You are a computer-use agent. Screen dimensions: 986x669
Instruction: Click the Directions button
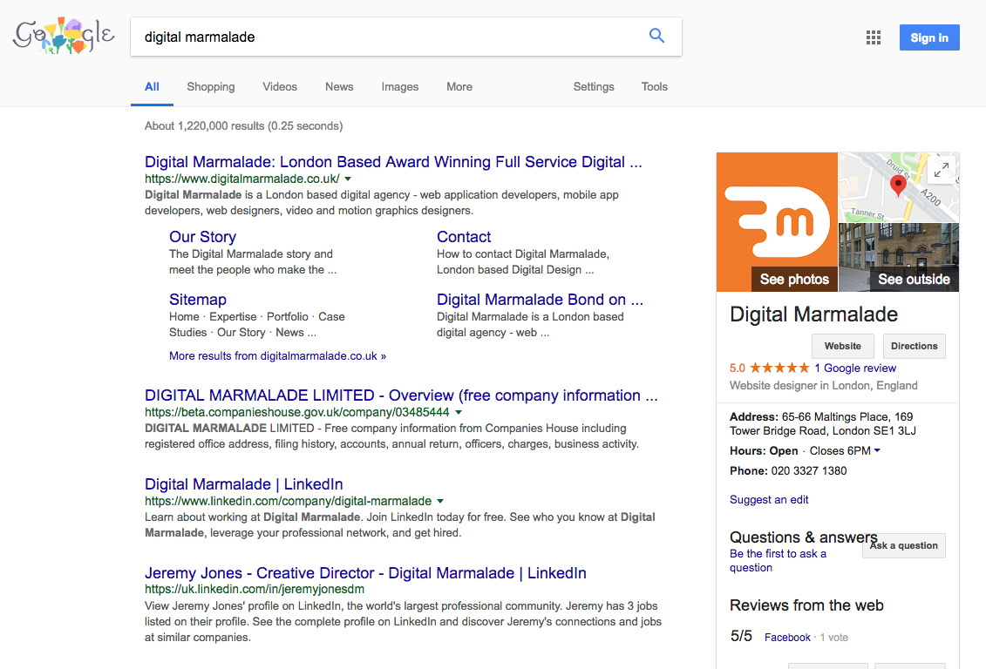[x=914, y=346]
